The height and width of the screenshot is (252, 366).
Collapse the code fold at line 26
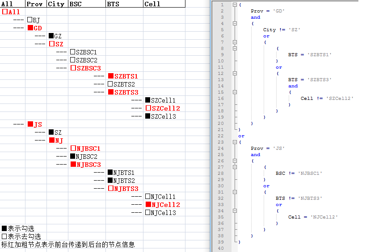coord(235,161)
